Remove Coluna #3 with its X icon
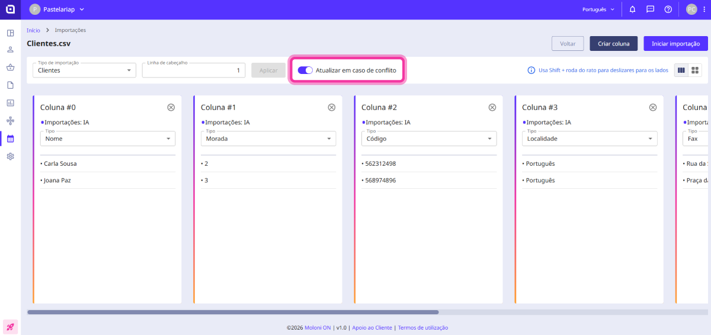 (652, 107)
